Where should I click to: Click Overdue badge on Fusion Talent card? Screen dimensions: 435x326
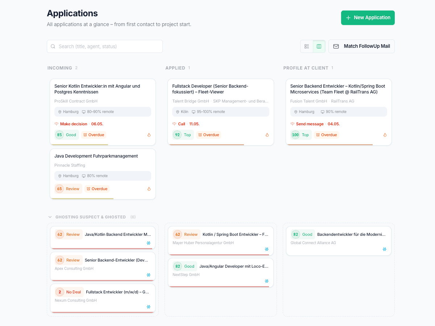327,135
